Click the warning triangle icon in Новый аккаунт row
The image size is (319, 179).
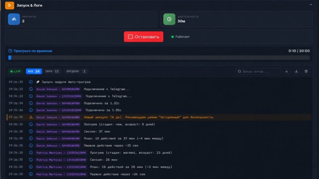pyautogui.click(x=31, y=117)
